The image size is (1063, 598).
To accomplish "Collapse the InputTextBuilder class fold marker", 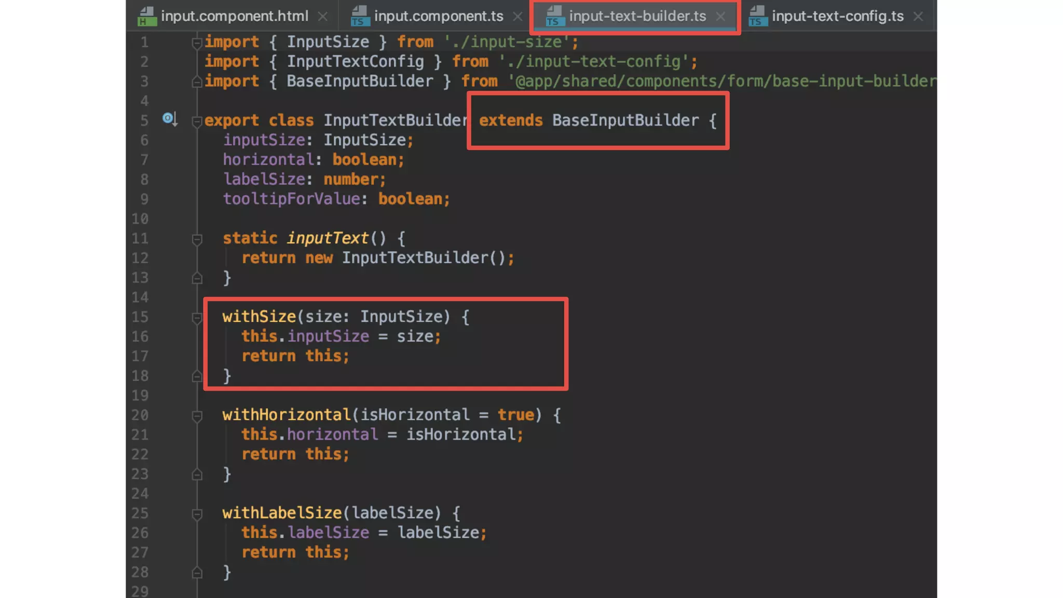I will (x=197, y=121).
